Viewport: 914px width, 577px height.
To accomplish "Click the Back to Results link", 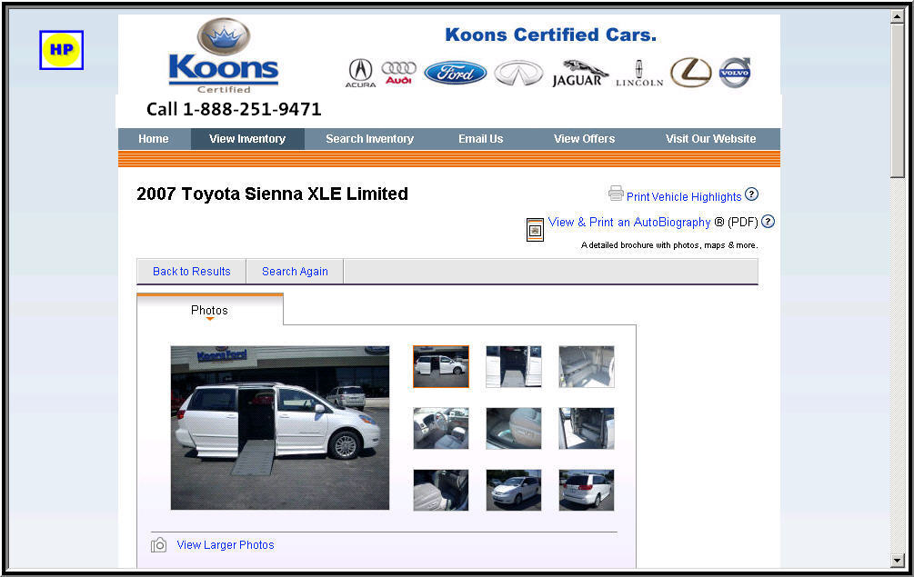I will coord(191,272).
